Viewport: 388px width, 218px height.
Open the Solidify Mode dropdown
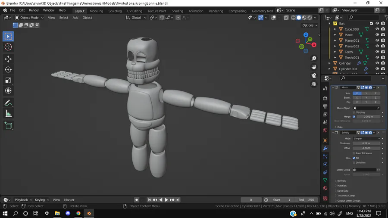pyautogui.click(x=367, y=139)
